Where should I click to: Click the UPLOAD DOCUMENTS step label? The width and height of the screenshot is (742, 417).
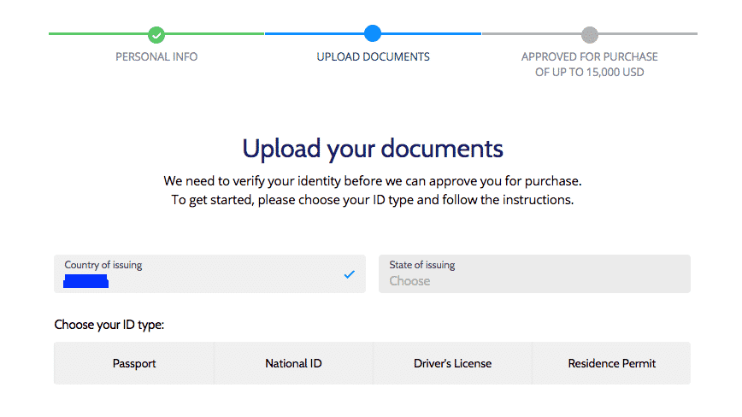[x=373, y=56]
